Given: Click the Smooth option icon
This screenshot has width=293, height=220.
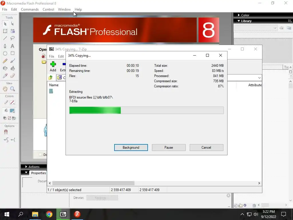Looking at the screenshot, I should click(x=6, y=140).
